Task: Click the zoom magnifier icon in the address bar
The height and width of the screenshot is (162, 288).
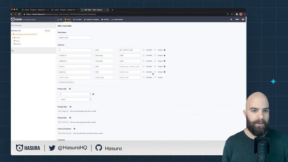Action: tap(228, 14)
